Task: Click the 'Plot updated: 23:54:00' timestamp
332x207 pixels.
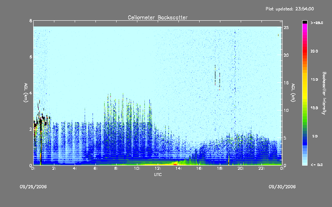Action: coord(290,9)
